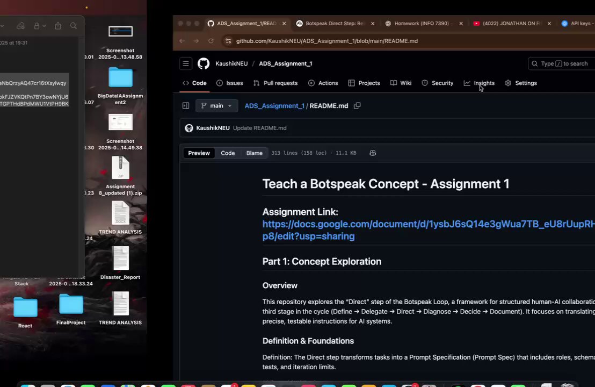
Task: Click the Part 1: Concept Exploration heading
Action: pyautogui.click(x=322, y=262)
